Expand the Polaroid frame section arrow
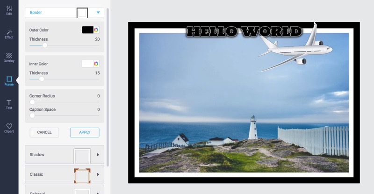This screenshot has height=194, width=374. click(98, 193)
